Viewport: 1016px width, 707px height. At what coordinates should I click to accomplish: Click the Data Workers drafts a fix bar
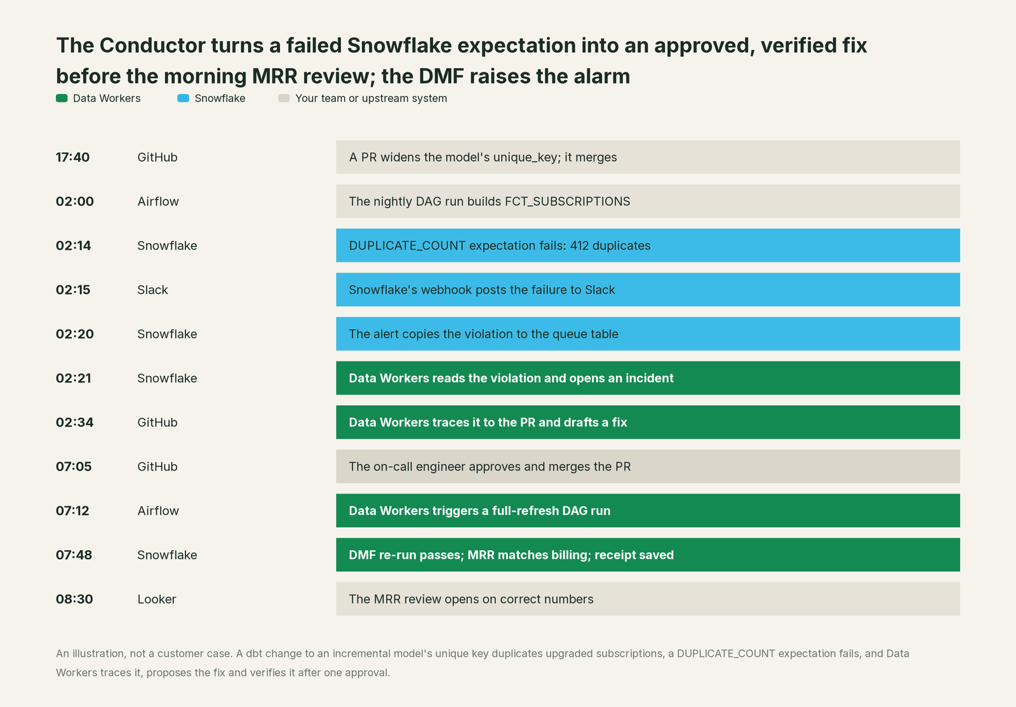click(x=648, y=422)
